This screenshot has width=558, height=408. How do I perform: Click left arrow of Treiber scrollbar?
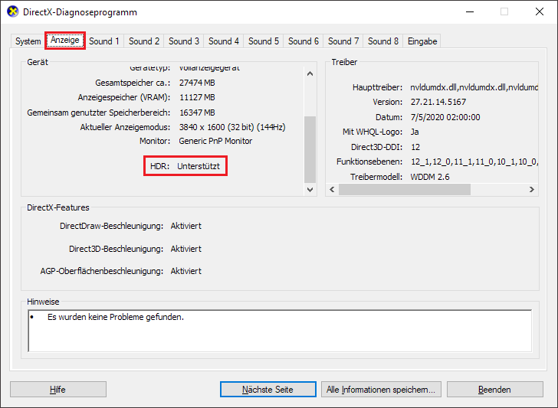coord(332,189)
